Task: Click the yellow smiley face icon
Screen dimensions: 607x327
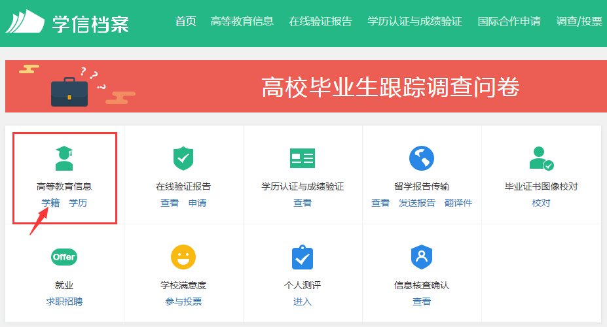Action: [183, 257]
